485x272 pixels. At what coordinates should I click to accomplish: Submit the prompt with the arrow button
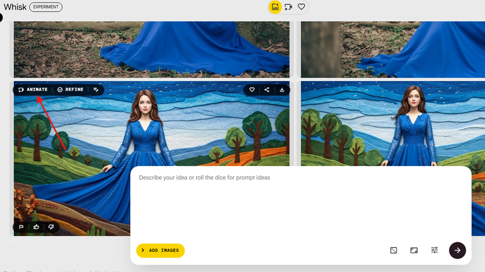[x=458, y=250]
